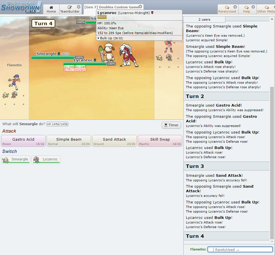Click the 'ROCK' type badge in the tooltip
This screenshot has width=275, height=255.
[x=102, y=17]
